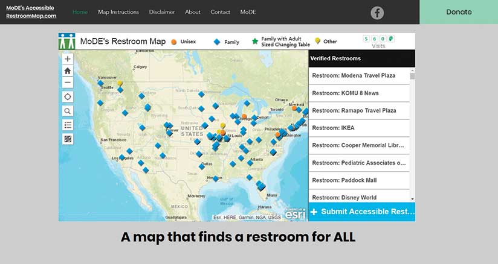The width and height of the screenshot is (498, 264).
Task: Zoom in on the restroom map
Action: click(x=67, y=59)
